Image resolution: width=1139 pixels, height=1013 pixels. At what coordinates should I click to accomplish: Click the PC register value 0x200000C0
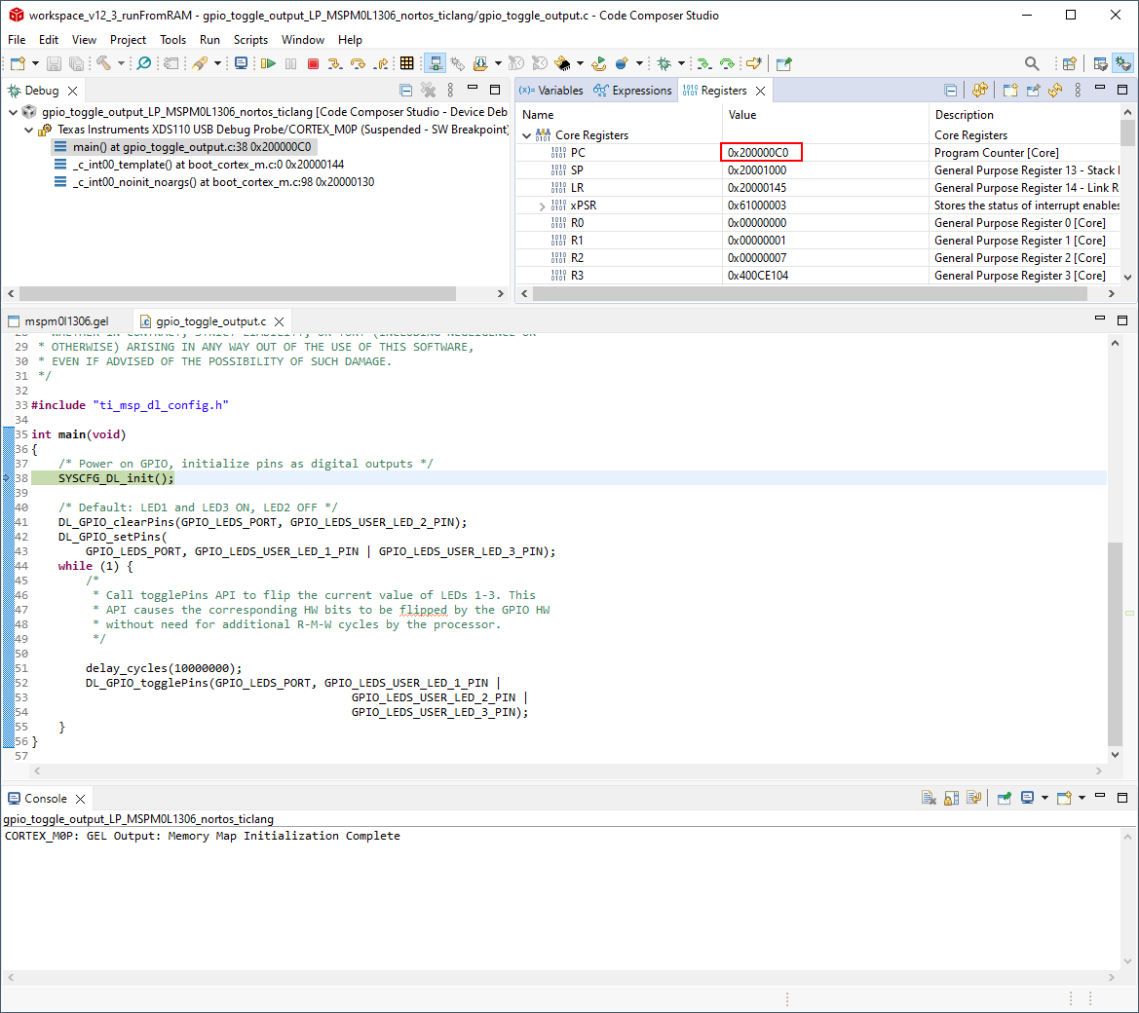click(x=760, y=153)
